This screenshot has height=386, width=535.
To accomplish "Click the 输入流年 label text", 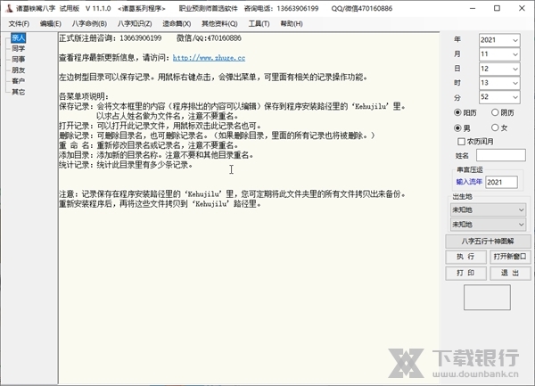I will (x=469, y=182).
